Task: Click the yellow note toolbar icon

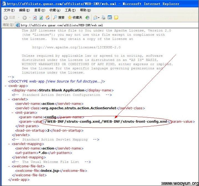Action: point(116,18)
